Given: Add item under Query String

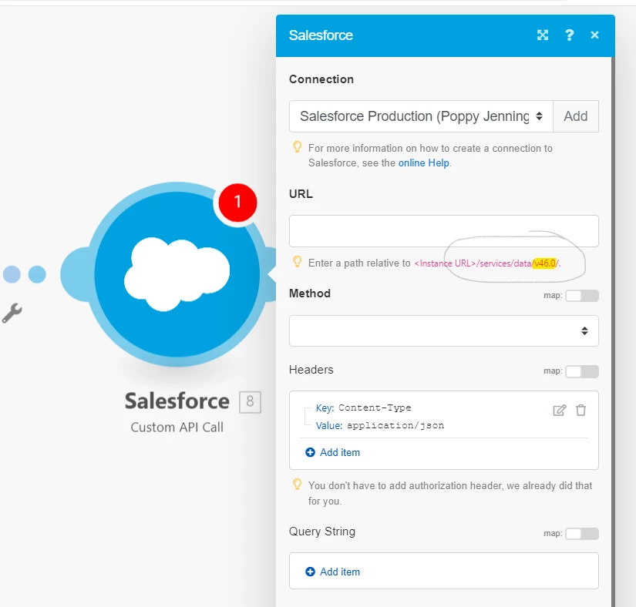Looking at the screenshot, I should 332,572.
